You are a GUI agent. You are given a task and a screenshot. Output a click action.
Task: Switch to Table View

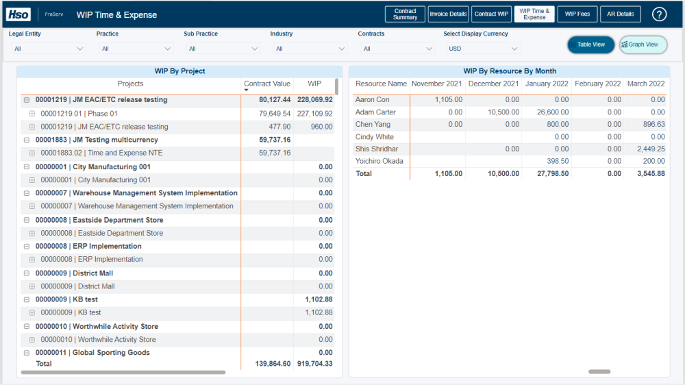(590, 45)
